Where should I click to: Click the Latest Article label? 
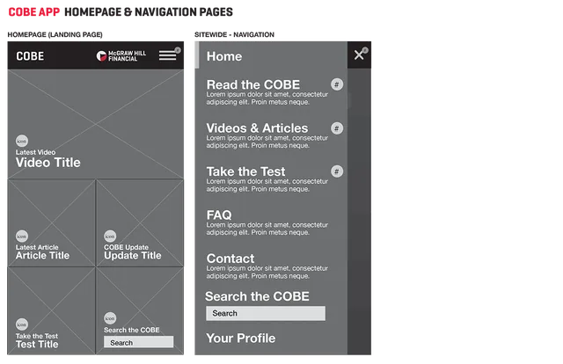[37, 247]
